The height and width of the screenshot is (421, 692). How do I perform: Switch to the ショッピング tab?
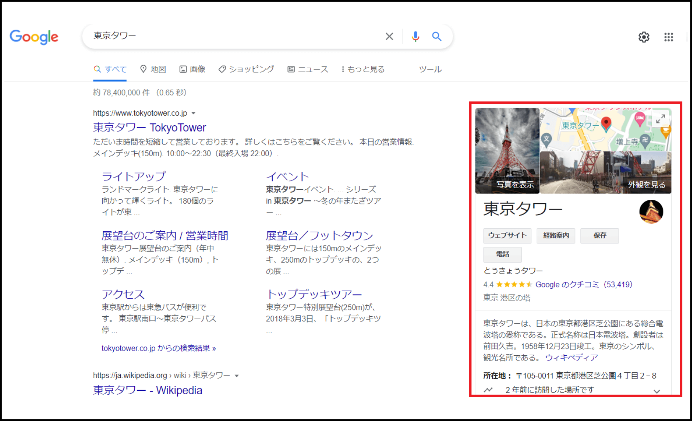(x=246, y=69)
